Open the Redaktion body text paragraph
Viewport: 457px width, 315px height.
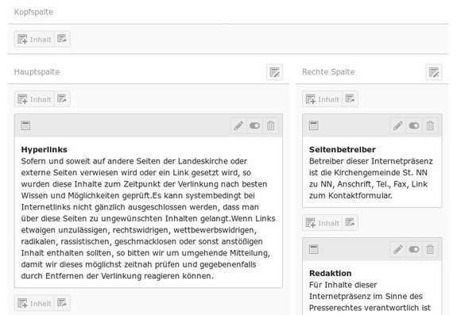370,297
